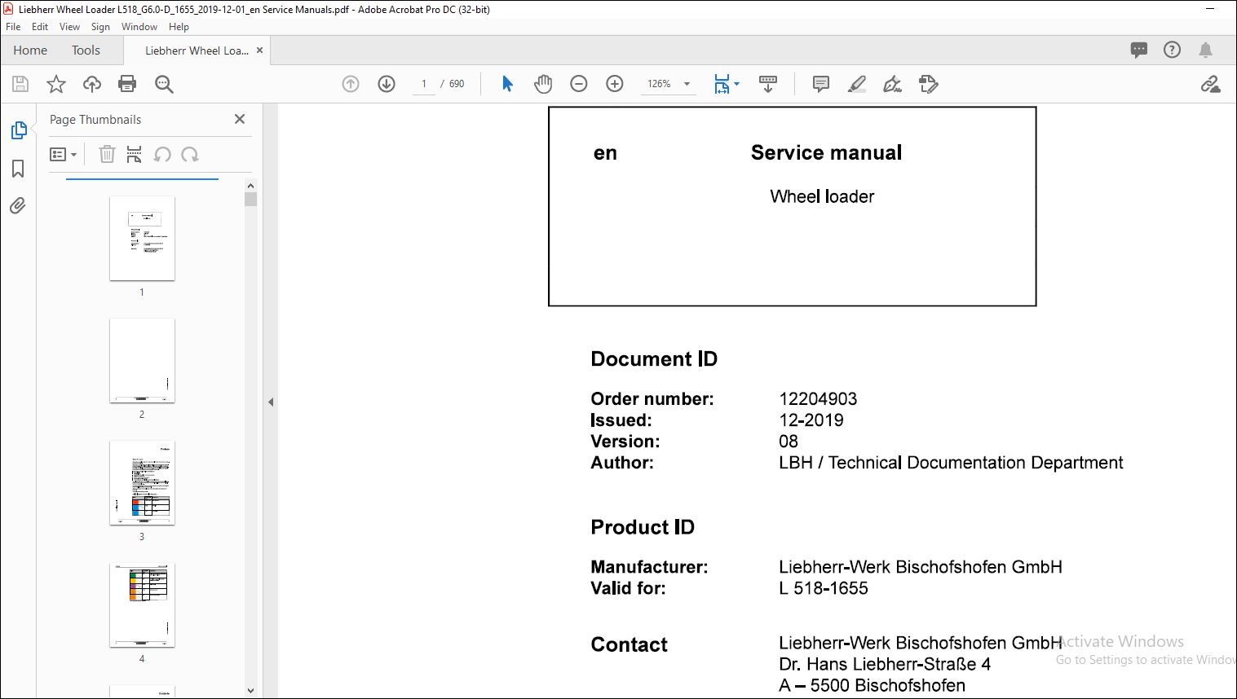Click the current page number field
Image resolution: width=1237 pixels, height=699 pixels.
(x=424, y=84)
